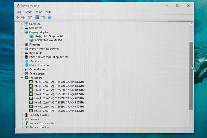Click the Security devices key icon
The image size is (207, 138).
tap(27, 115)
